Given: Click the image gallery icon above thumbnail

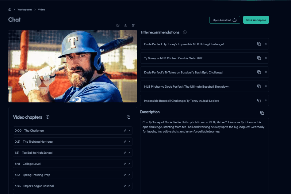Looking at the screenshot, I should coord(118,25).
